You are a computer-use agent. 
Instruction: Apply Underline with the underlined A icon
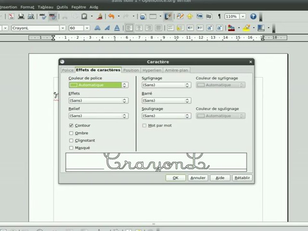117,28
